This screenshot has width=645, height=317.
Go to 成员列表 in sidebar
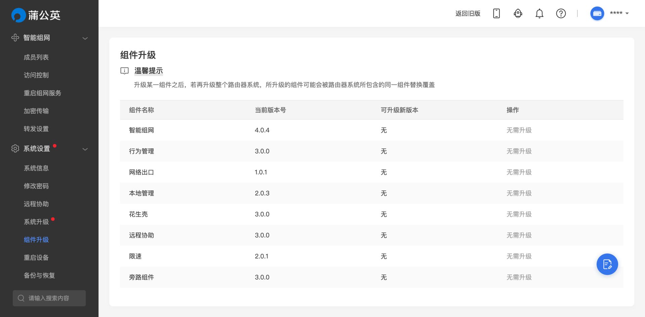pyautogui.click(x=36, y=57)
